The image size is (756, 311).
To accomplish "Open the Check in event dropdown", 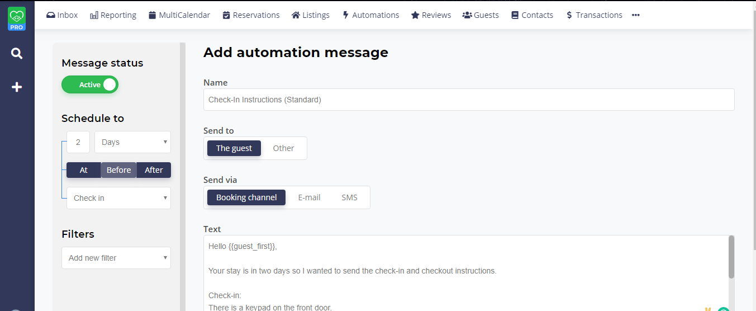I will tap(118, 198).
